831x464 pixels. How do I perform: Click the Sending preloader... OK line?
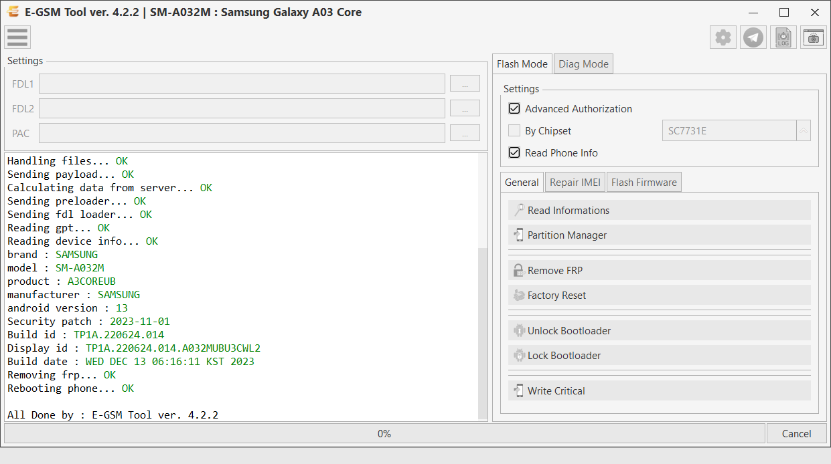click(76, 201)
